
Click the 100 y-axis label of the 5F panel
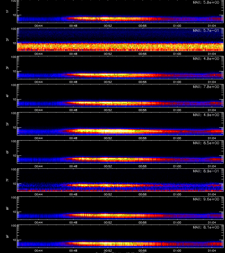(13, 113)
